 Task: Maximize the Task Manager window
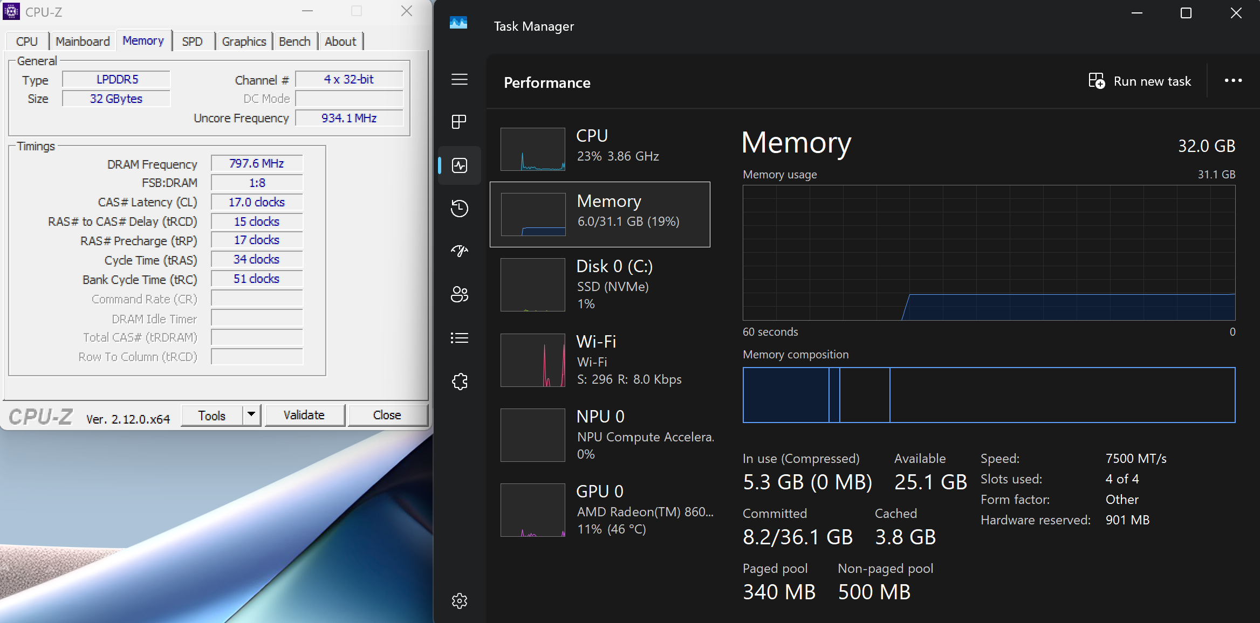coord(1186,13)
